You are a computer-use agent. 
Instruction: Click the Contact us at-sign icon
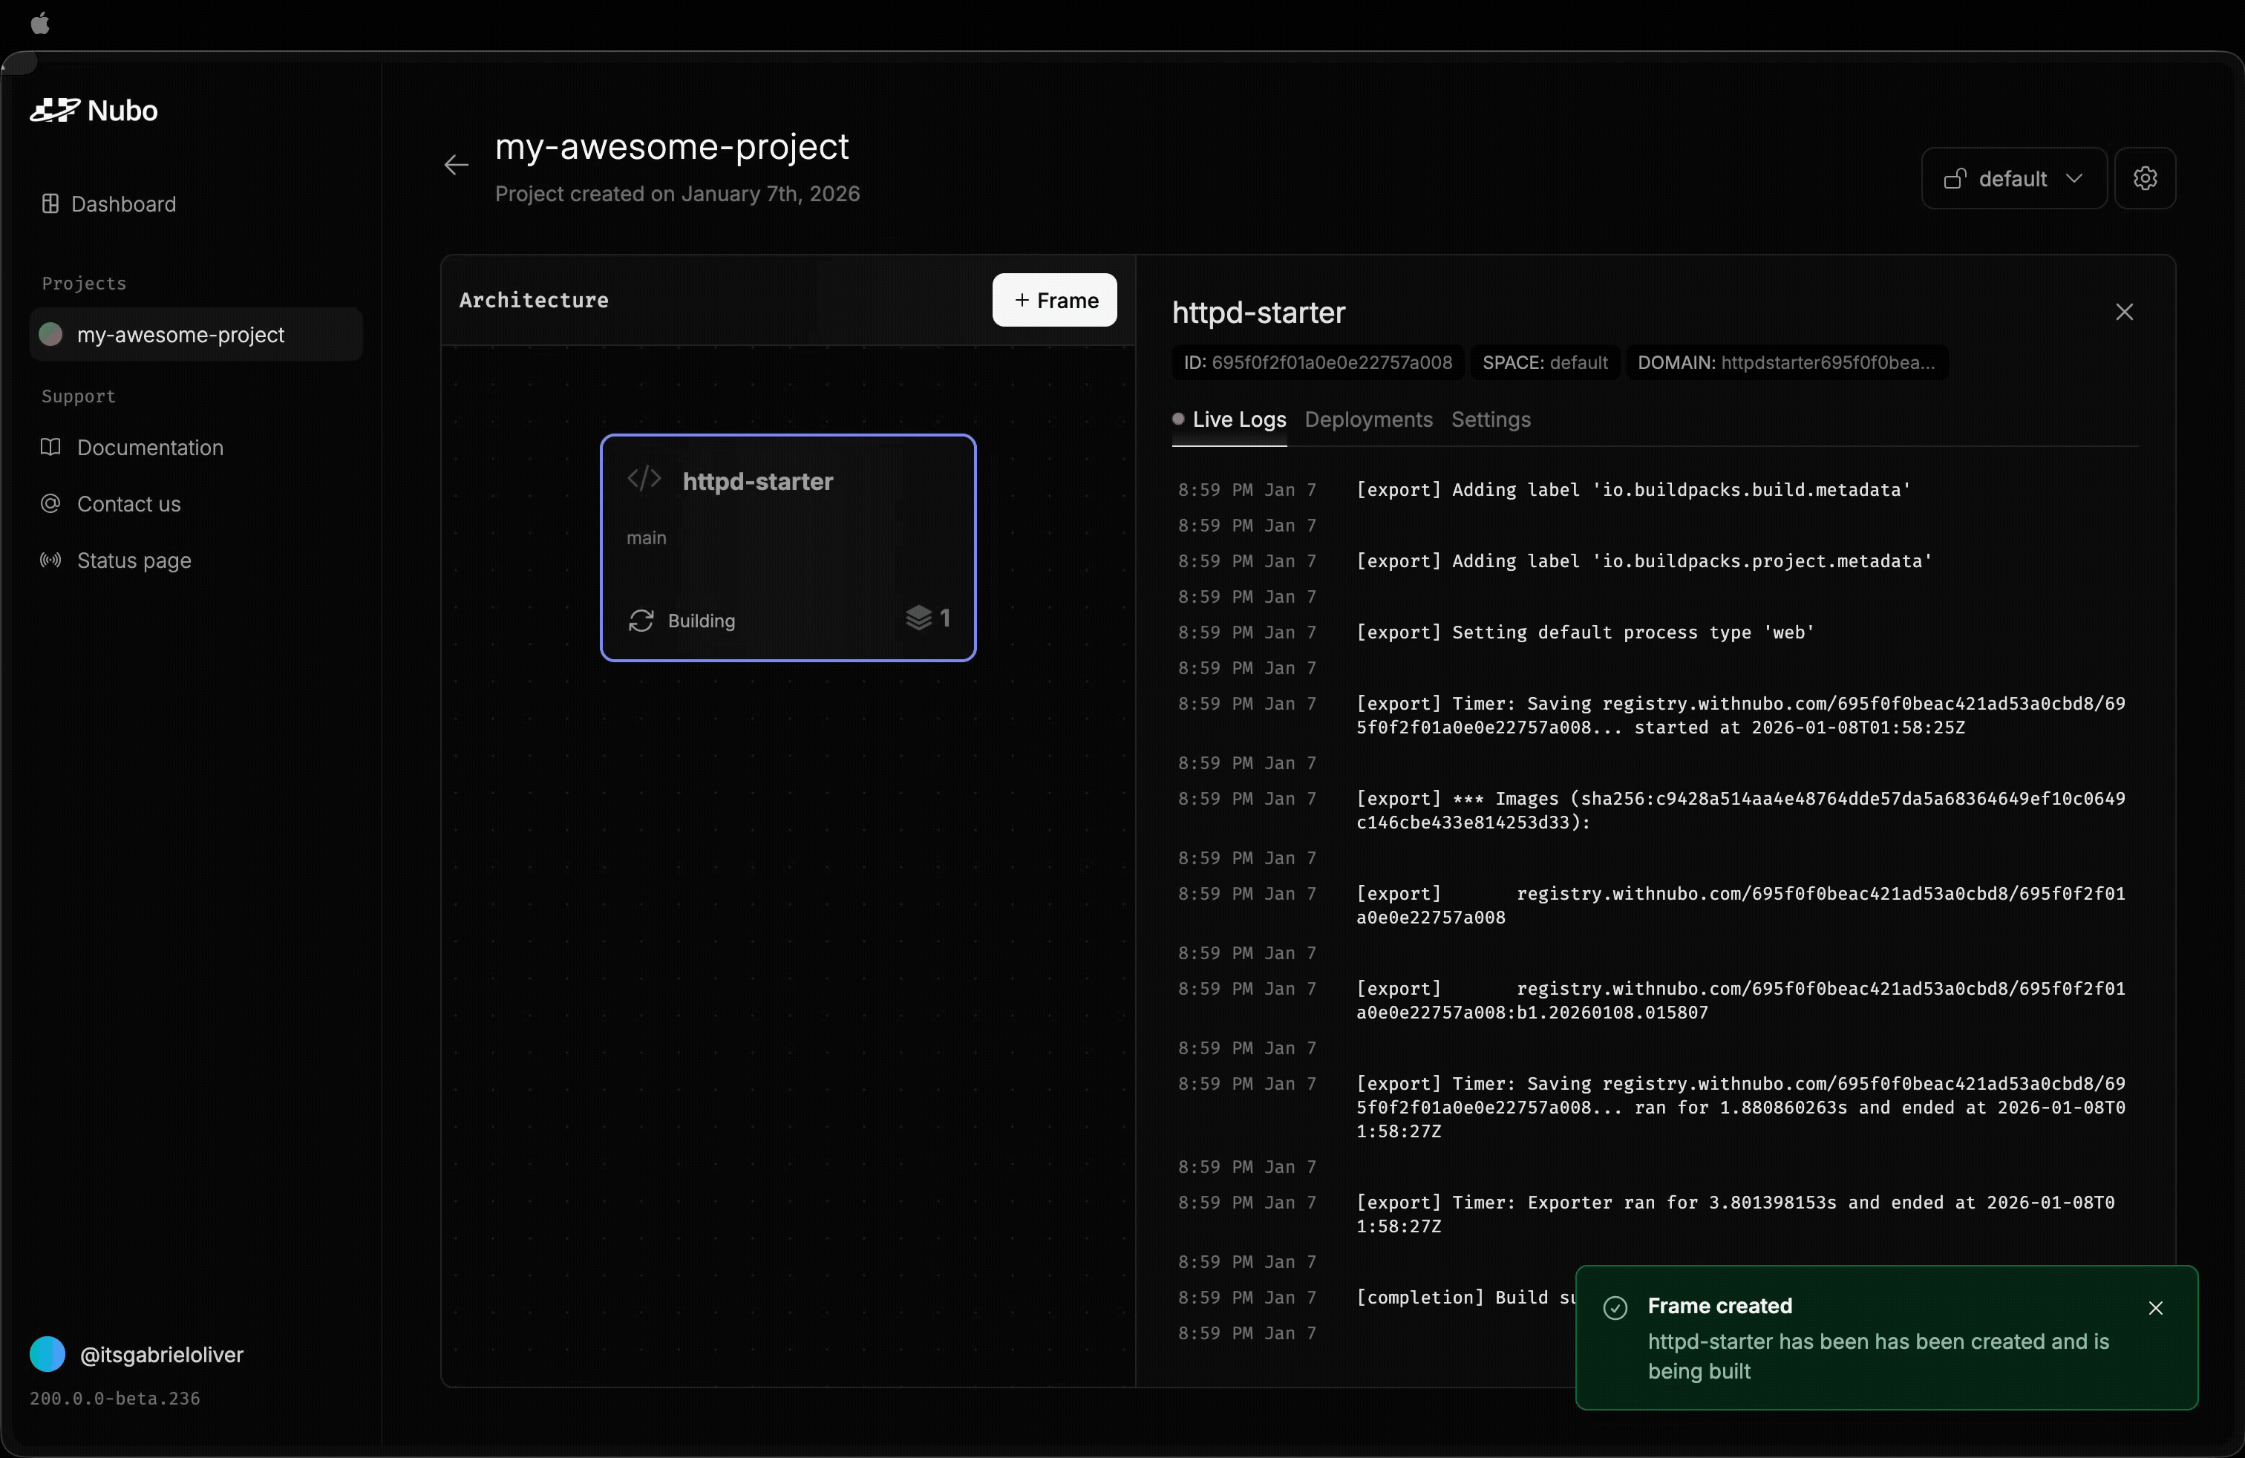tap(51, 503)
